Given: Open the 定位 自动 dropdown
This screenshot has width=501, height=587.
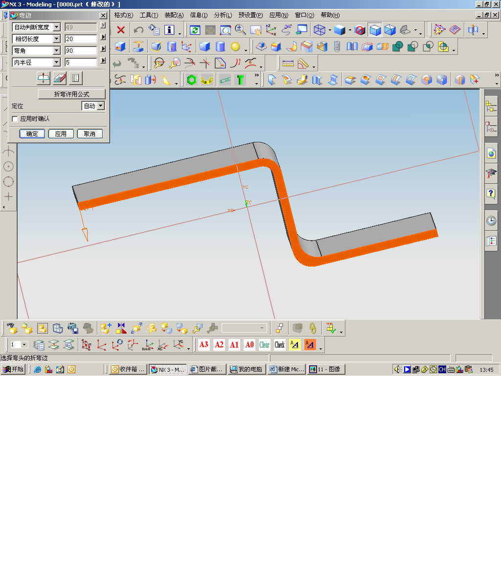Looking at the screenshot, I should coord(101,106).
